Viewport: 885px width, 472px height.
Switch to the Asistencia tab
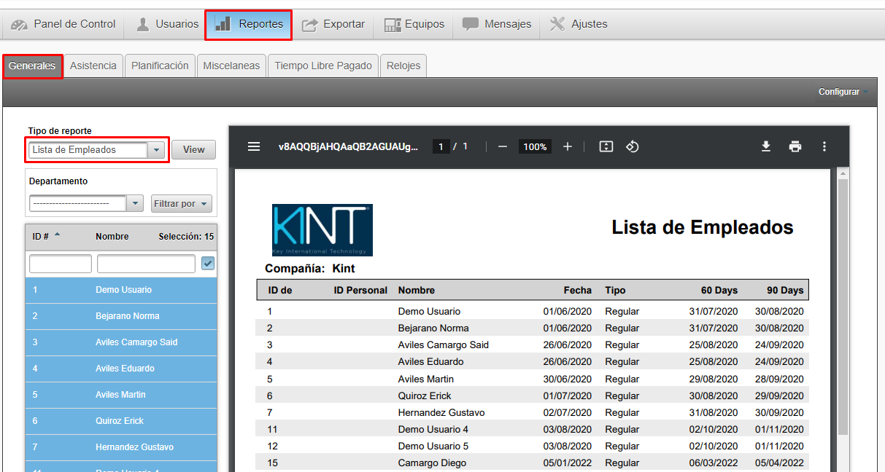[93, 66]
